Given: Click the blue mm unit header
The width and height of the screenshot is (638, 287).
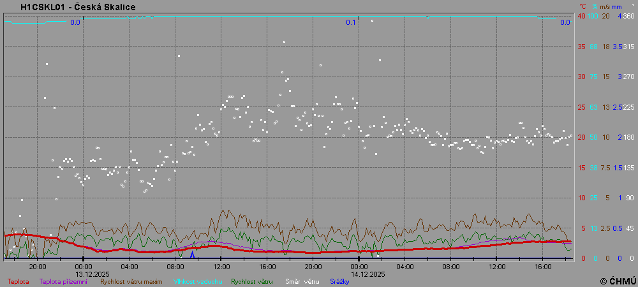Looking at the screenshot, I should click(x=618, y=6).
